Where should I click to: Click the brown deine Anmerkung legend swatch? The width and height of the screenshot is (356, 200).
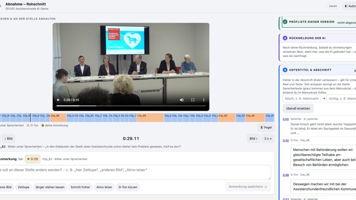point(43,126)
